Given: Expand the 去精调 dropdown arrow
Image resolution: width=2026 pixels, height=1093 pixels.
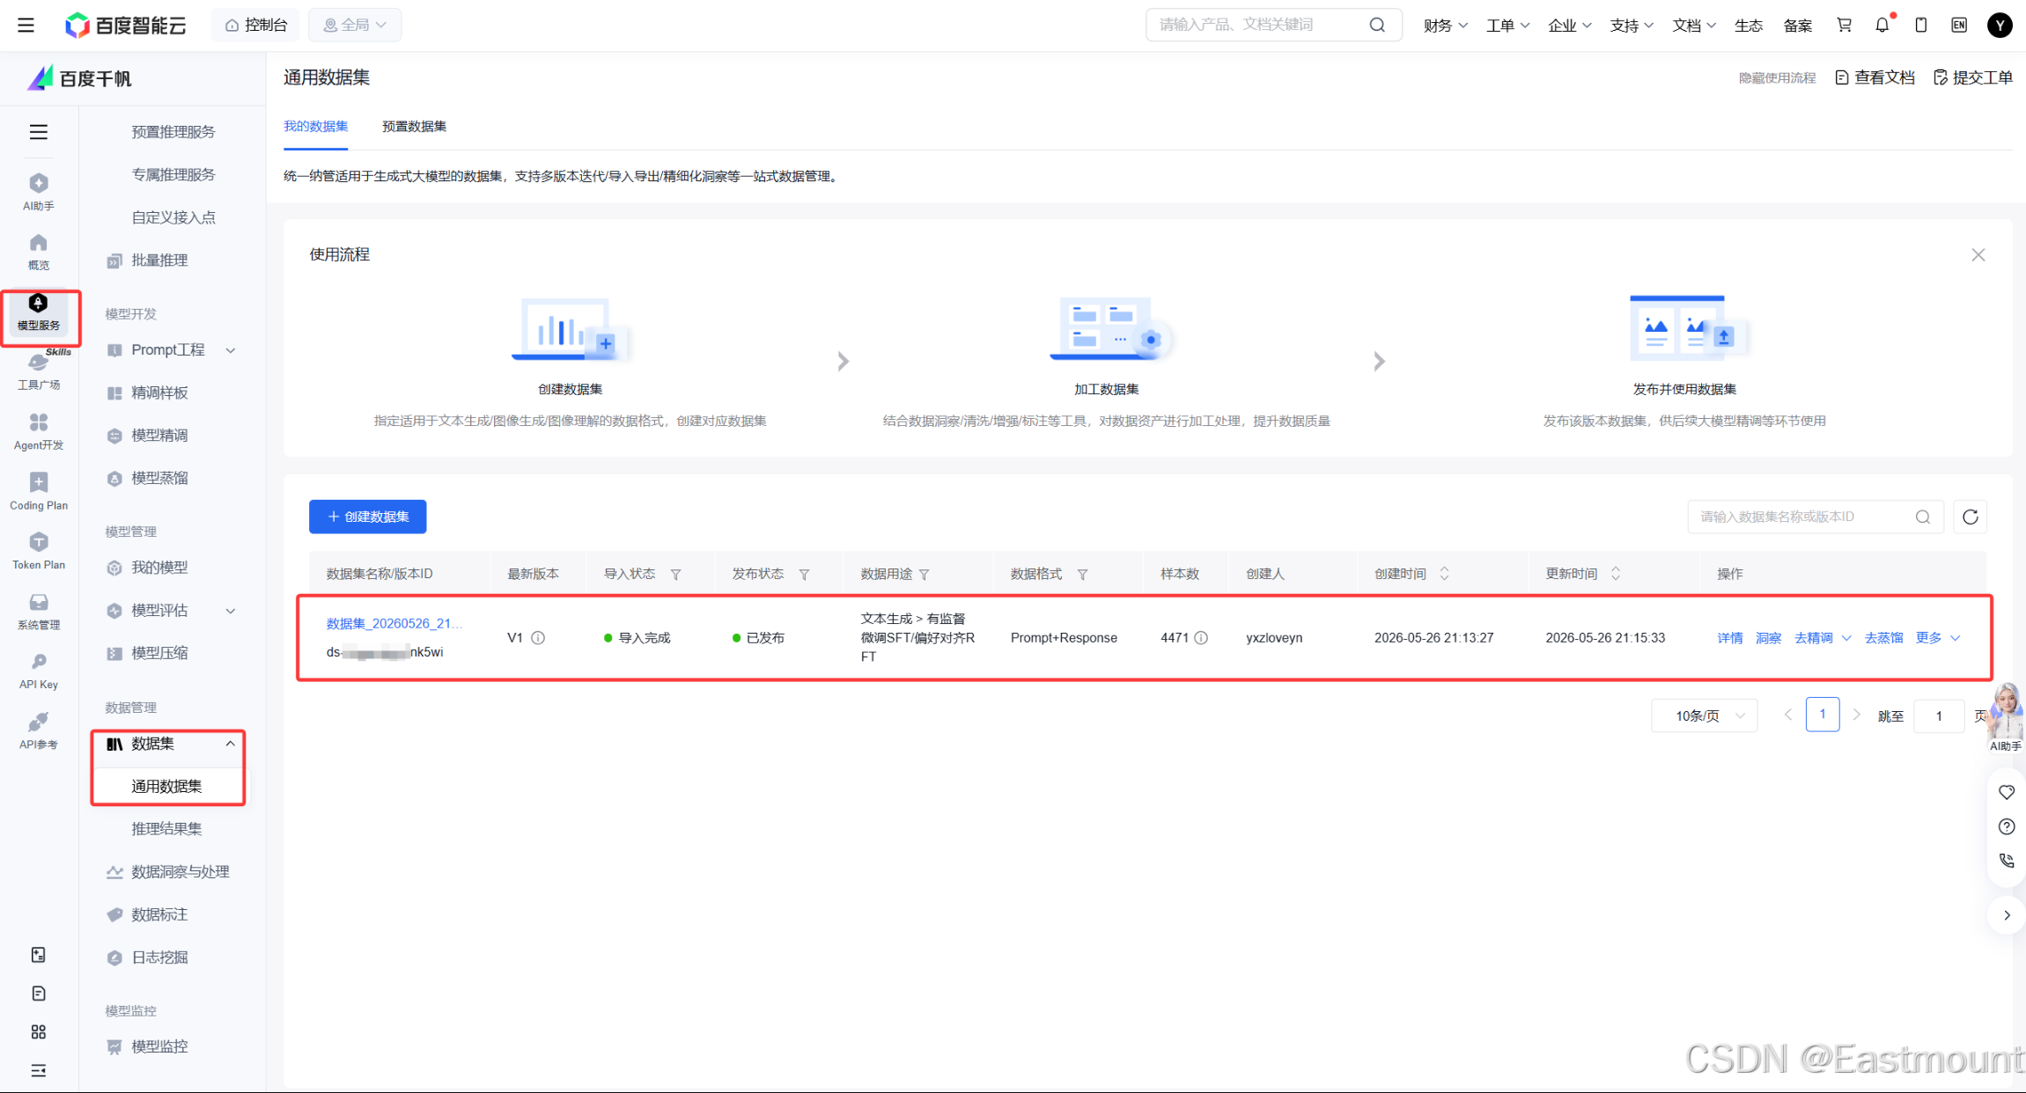Looking at the screenshot, I should 1846,638.
